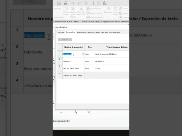
Task: Click the Print icon in the toolbar
Action: (x=66, y=3)
